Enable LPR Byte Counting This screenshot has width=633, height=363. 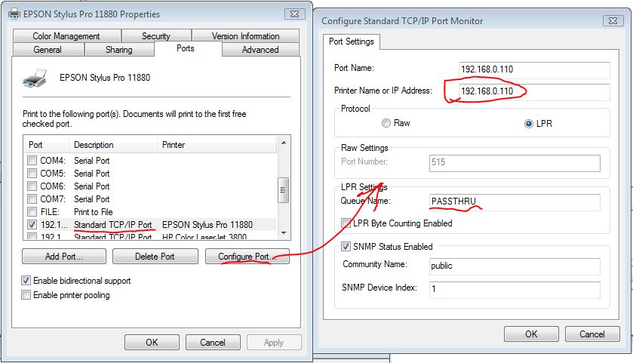tap(346, 223)
